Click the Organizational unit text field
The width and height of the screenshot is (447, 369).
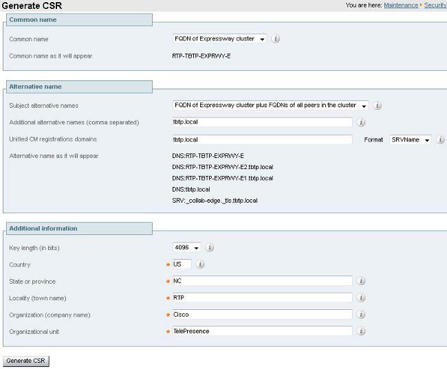tap(262, 331)
